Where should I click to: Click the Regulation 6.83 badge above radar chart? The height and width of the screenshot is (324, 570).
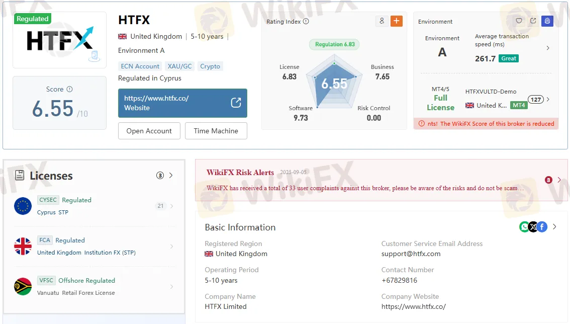click(x=334, y=44)
